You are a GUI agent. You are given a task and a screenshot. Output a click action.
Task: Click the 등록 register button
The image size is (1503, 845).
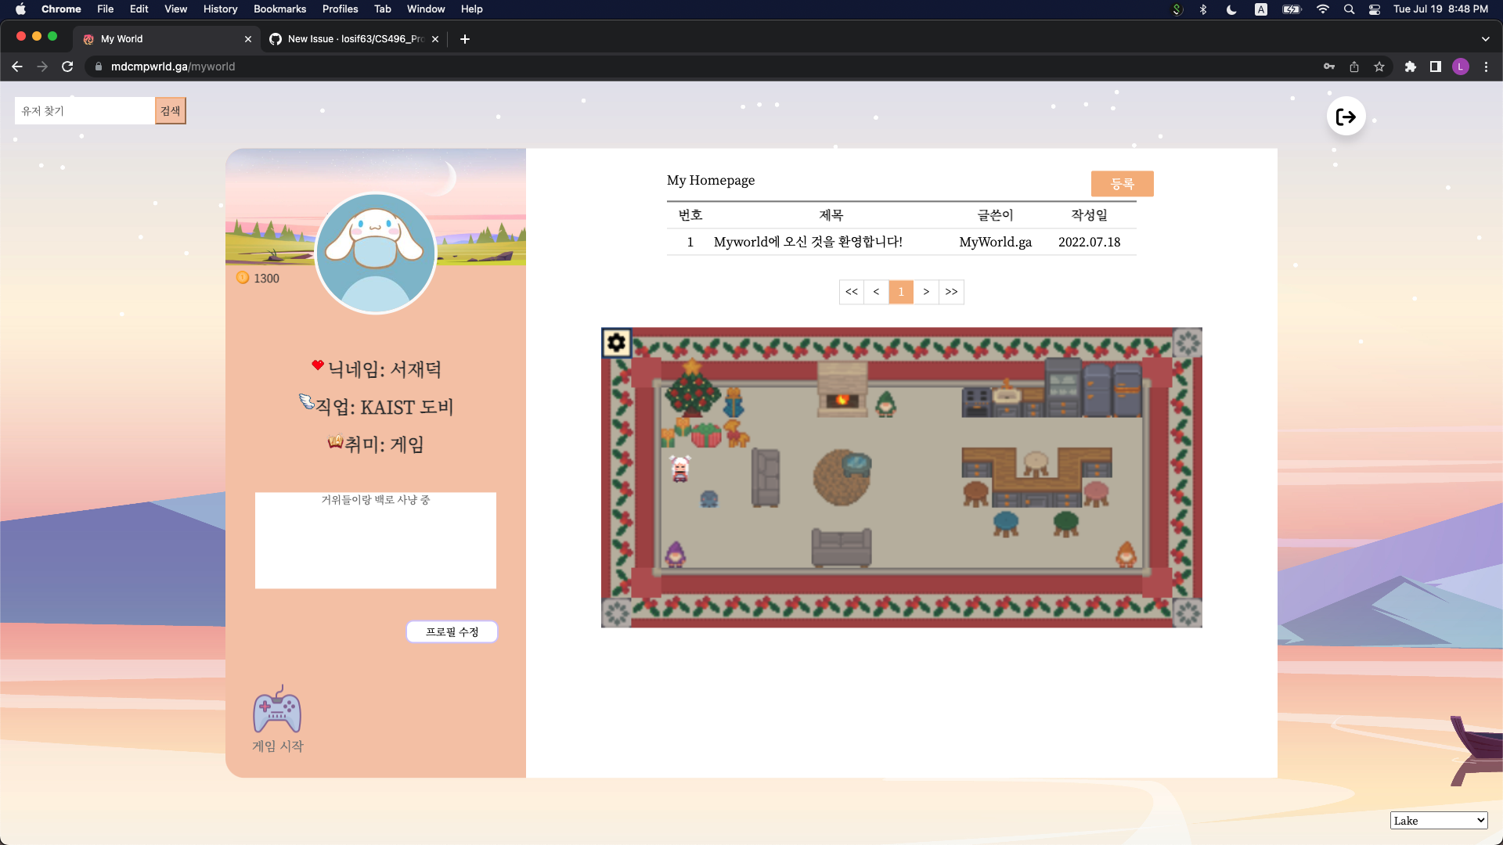(x=1123, y=184)
